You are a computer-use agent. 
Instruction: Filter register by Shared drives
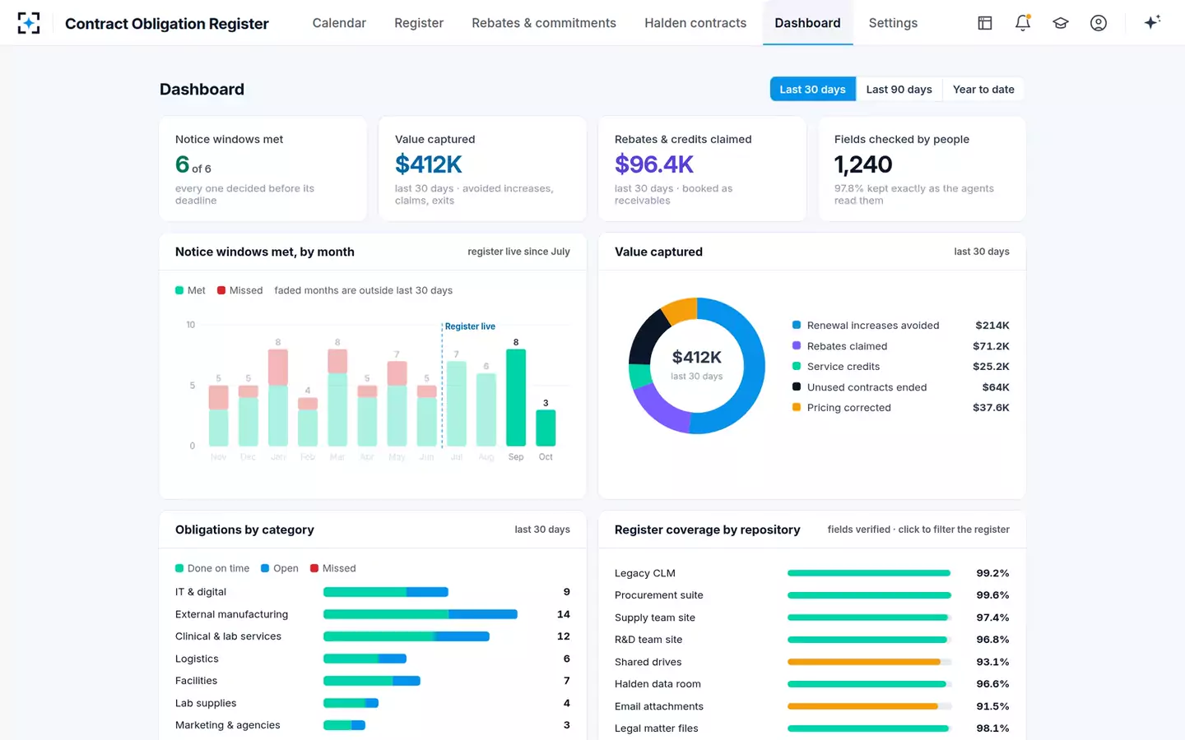811,662
